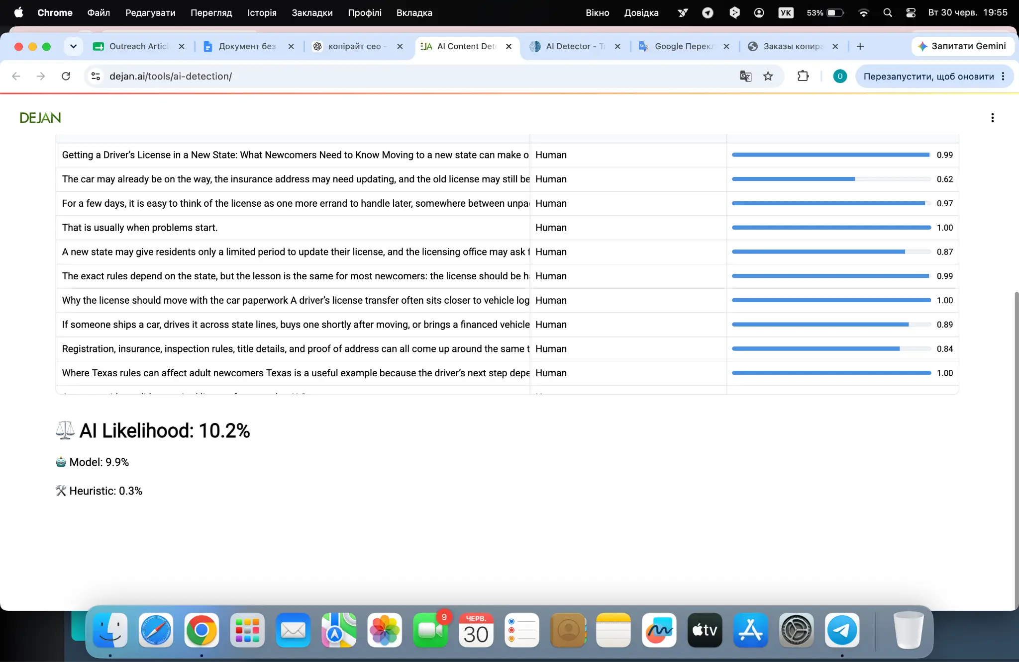View site information icon in address bar
The height and width of the screenshot is (662, 1019).
pyautogui.click(x=96, y=76)
